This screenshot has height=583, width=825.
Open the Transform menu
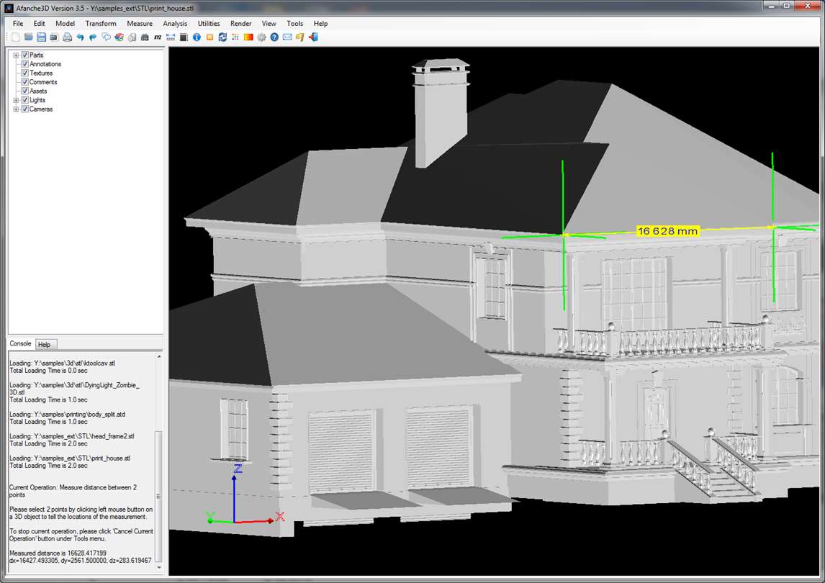[101, 23]
